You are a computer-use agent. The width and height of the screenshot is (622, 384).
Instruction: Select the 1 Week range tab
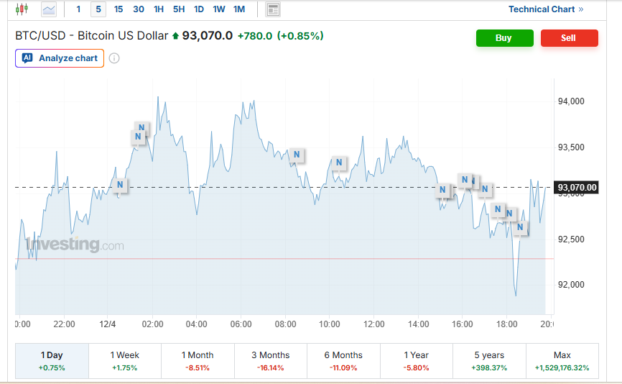125,361
